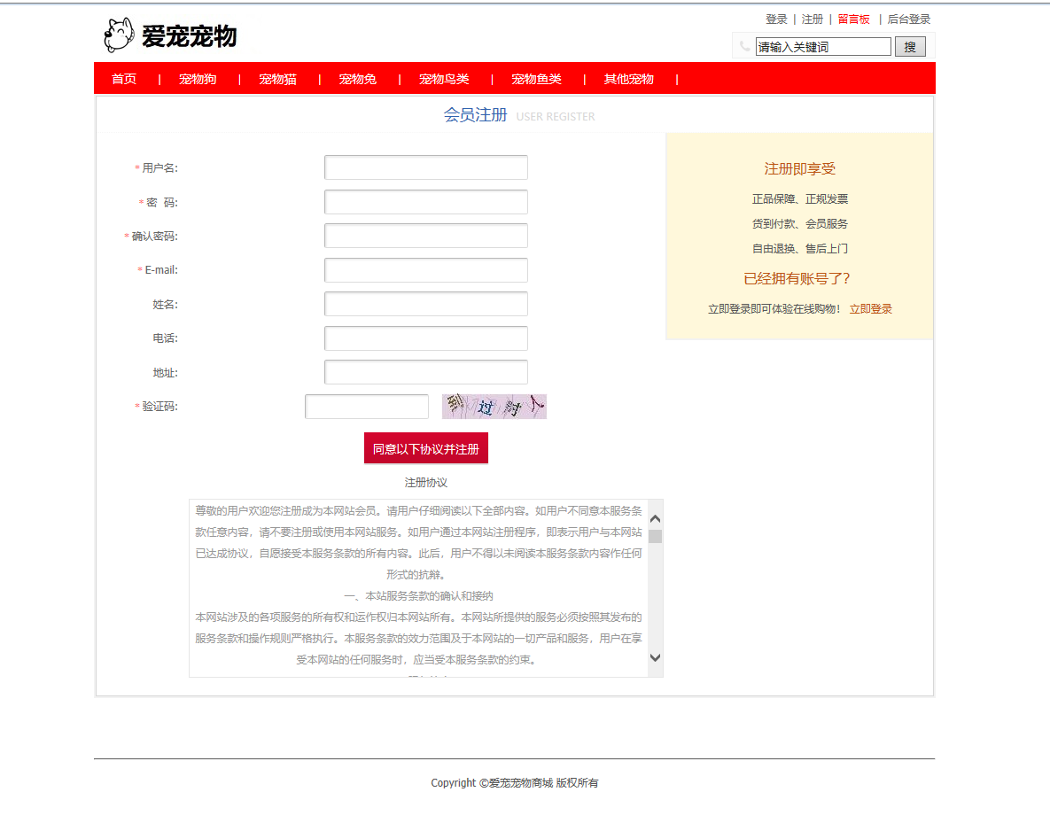
Task: Click inside the 用户名 username input field
Action: click(x=425, y=167)
